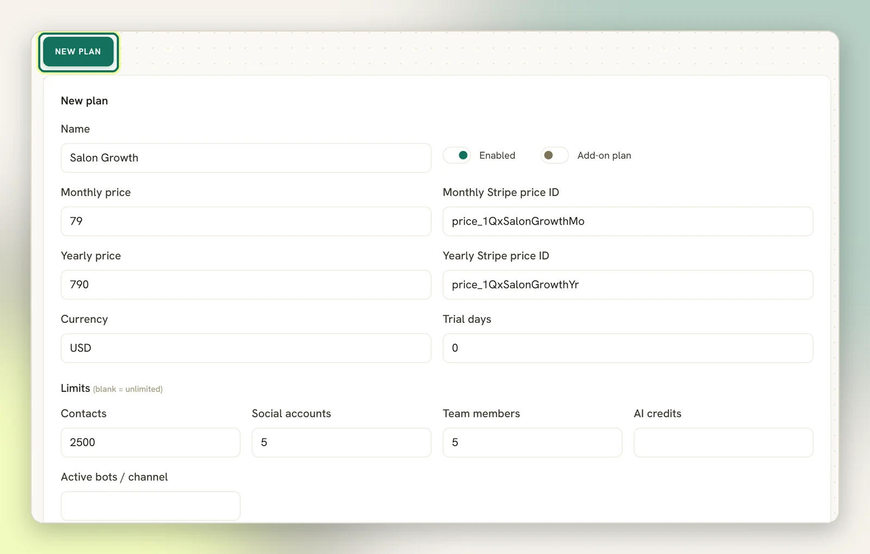
Task: Click the 'Active bots / channel' label
Action: (114, 477)
